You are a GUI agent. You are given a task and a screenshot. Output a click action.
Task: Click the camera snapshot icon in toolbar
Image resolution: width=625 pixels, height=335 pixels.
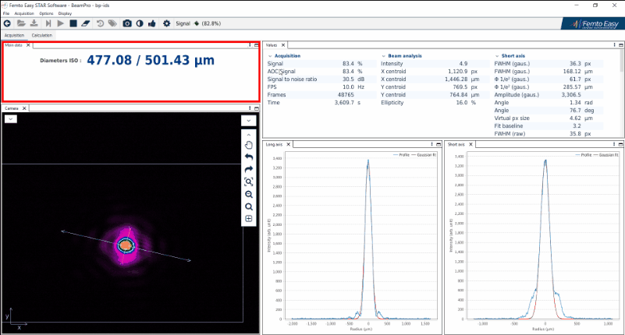click(x=127, y=23)
